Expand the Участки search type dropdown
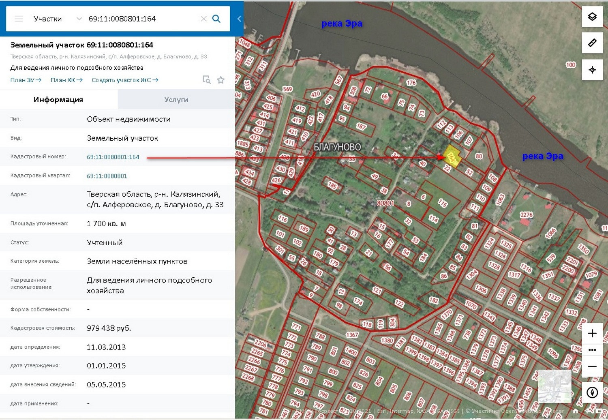The image size is (608, 420). pyautogui.click(x=79, y=19)
